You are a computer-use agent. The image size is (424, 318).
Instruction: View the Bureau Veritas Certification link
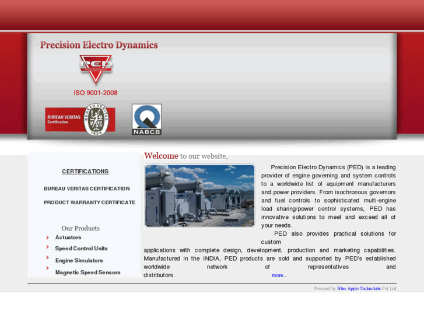[87, 188]
